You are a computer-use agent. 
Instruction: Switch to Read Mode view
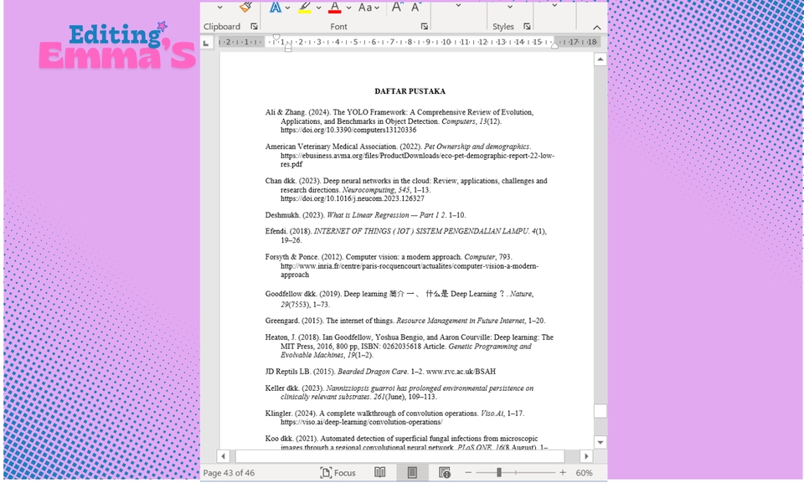click(380, 473)
